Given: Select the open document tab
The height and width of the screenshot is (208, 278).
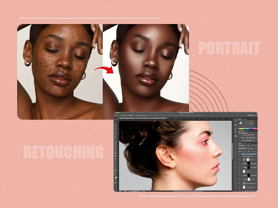Looking at the screenshot, I should (143, 118).
